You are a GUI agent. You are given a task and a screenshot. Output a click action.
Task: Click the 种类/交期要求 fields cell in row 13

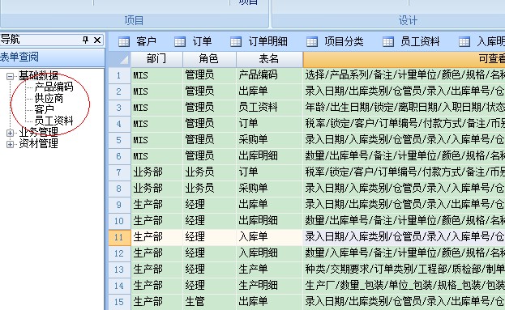404,270
